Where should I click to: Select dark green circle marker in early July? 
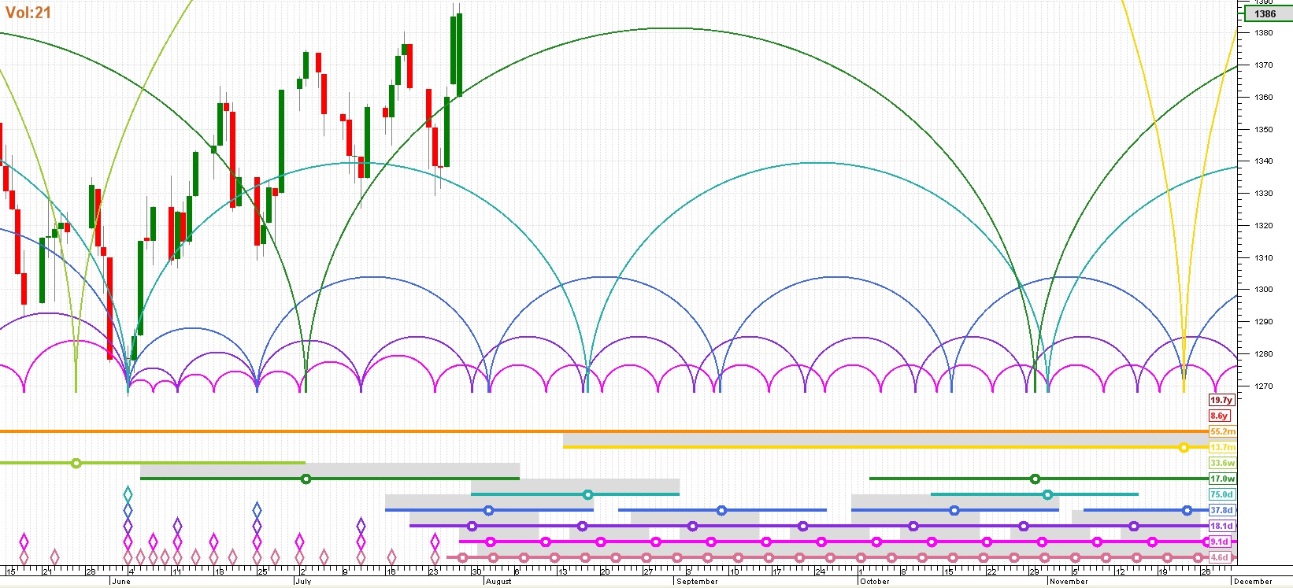pos(306,479)
